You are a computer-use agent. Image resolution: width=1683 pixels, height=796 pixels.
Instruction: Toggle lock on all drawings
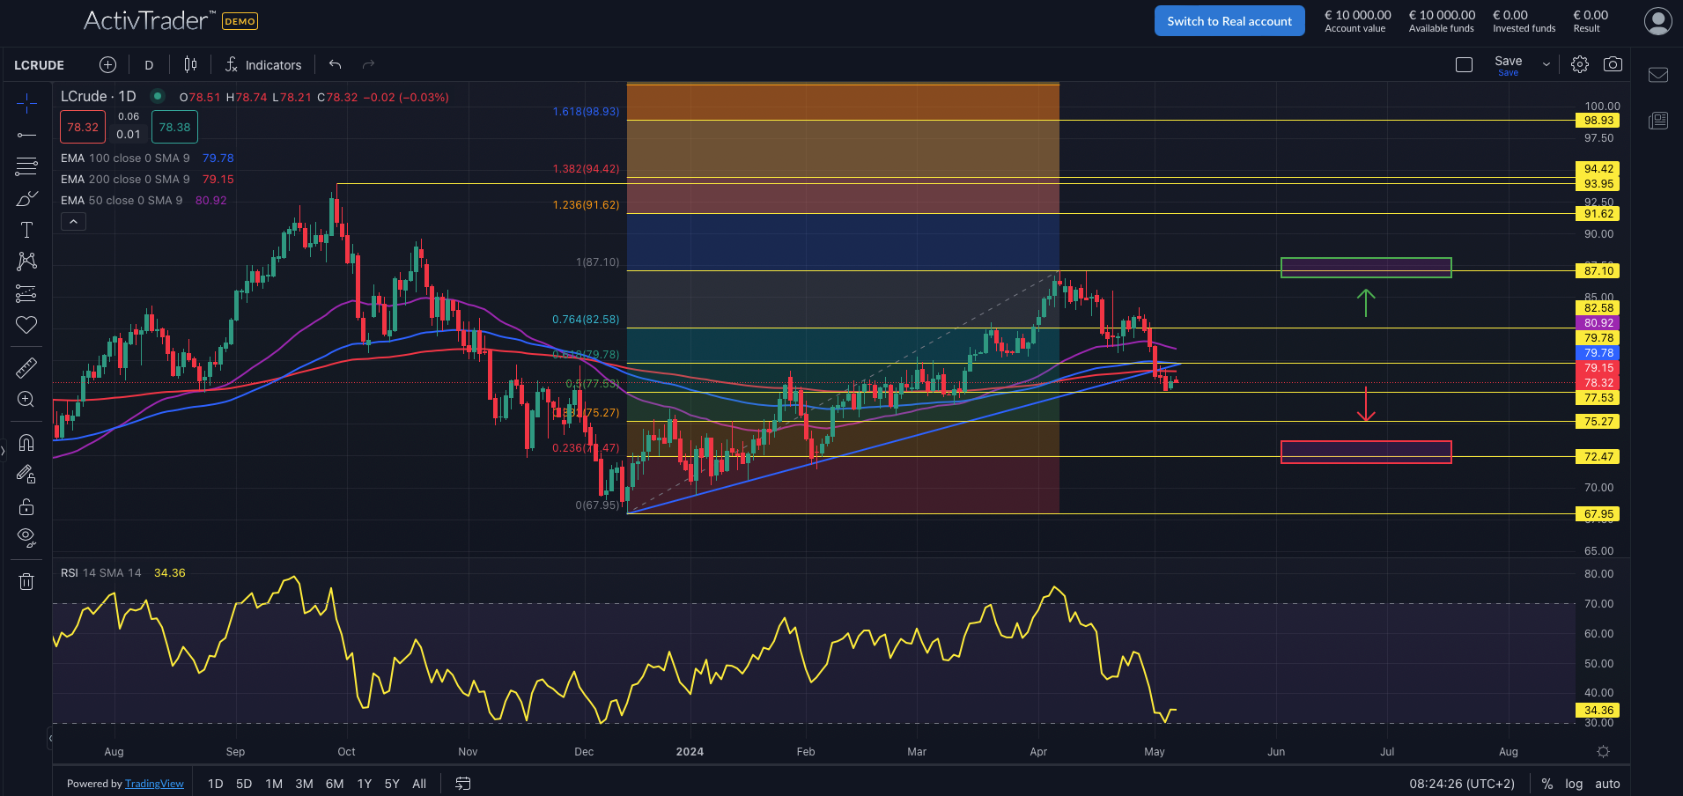coord(26,506)
